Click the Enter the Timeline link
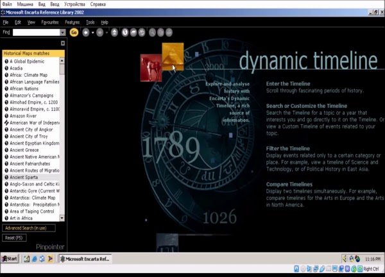385x277 pixels. click(288, 83)
